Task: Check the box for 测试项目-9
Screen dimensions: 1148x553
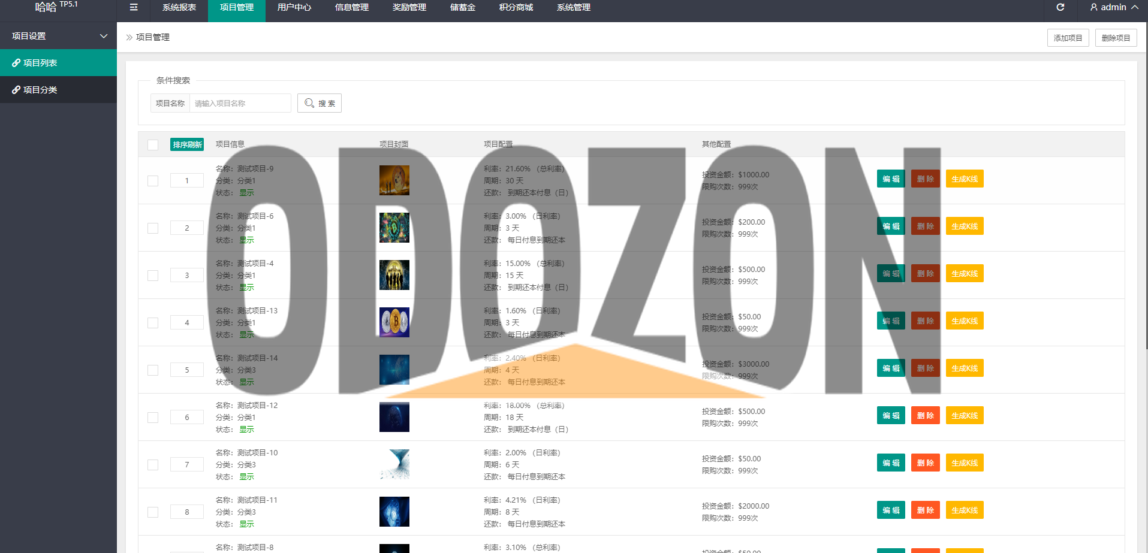Action: click(x=153, y=181)
